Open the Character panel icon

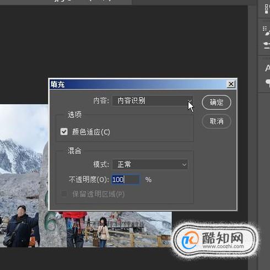coord(267,68)
